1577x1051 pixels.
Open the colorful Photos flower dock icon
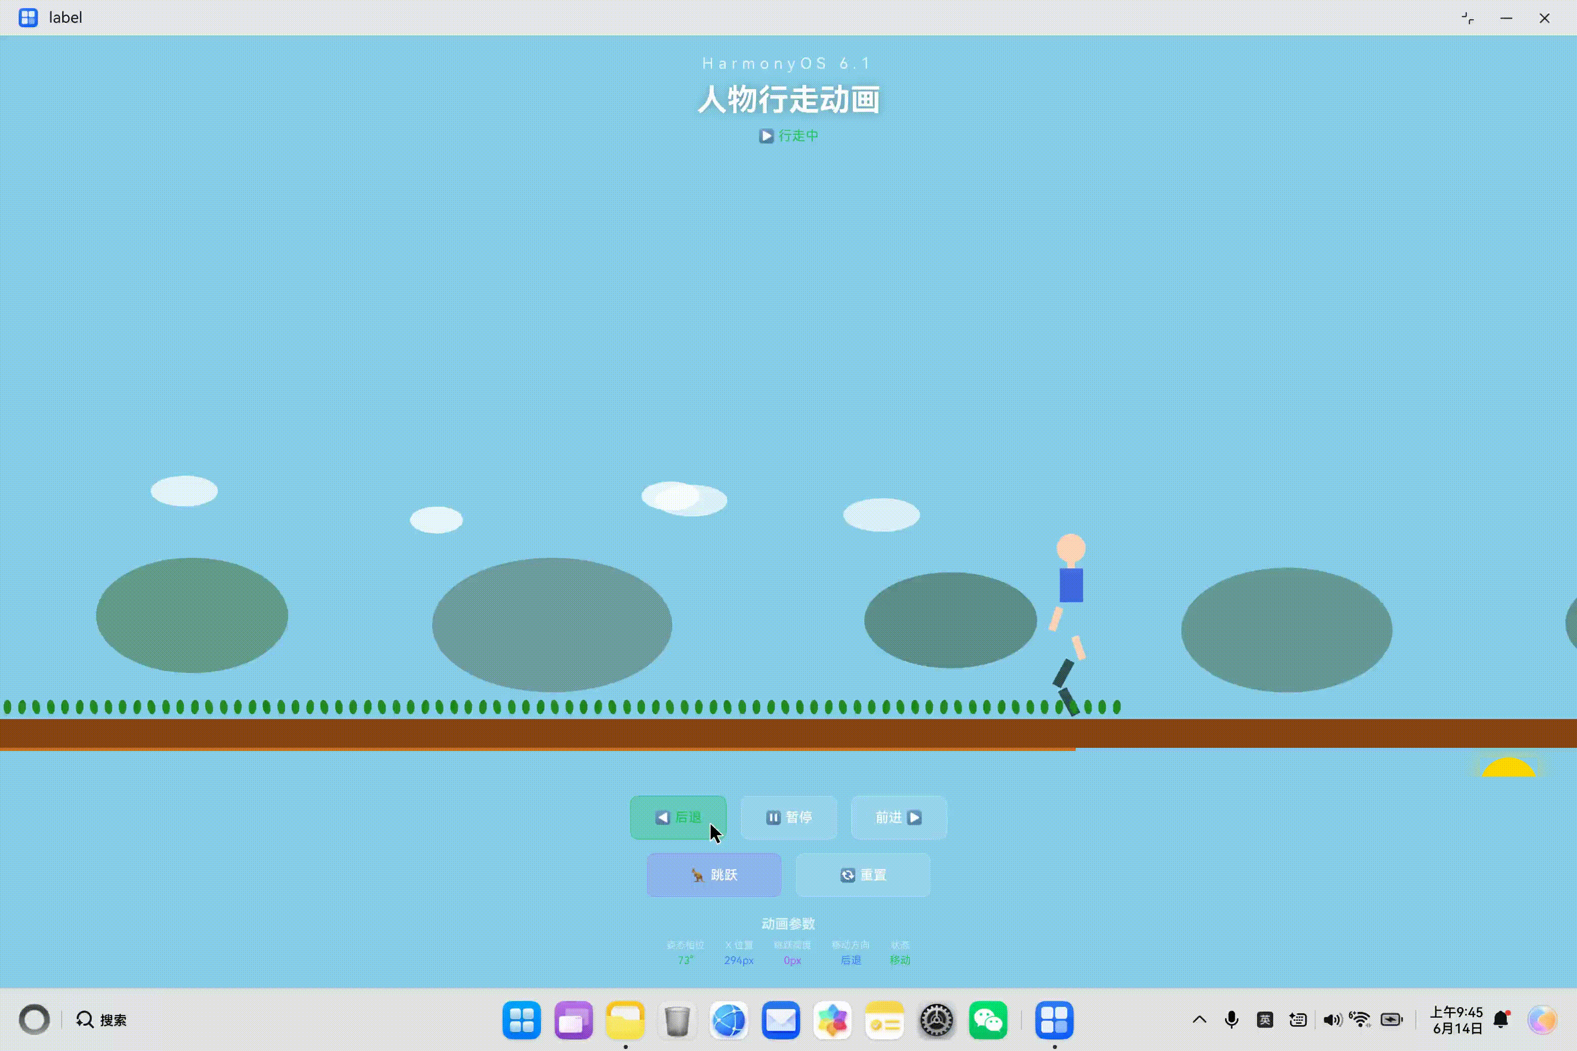833,1020
